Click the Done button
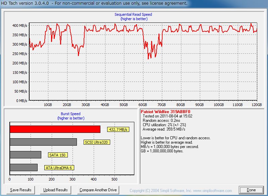 click(251, 190)
